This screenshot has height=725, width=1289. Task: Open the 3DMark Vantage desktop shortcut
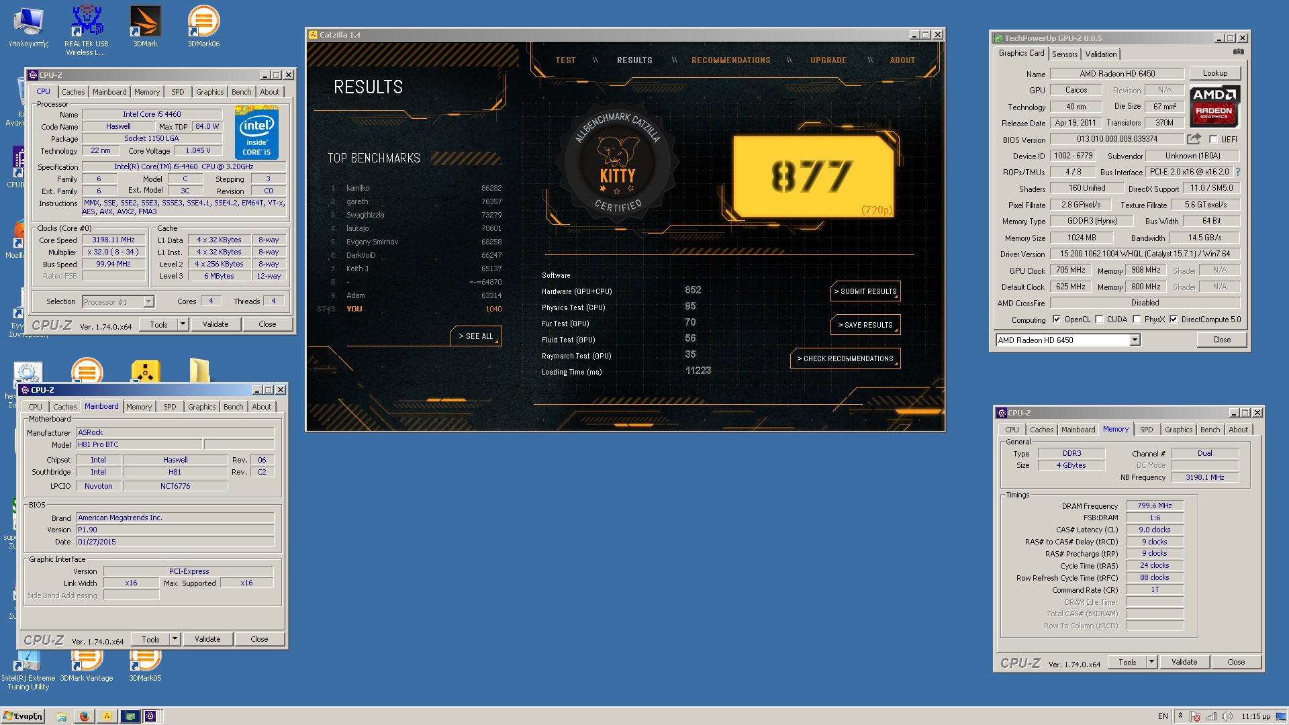click(x=87, y=667)
